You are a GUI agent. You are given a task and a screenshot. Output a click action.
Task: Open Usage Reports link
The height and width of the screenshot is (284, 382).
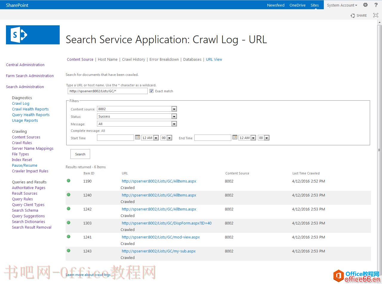click(25, 120)
